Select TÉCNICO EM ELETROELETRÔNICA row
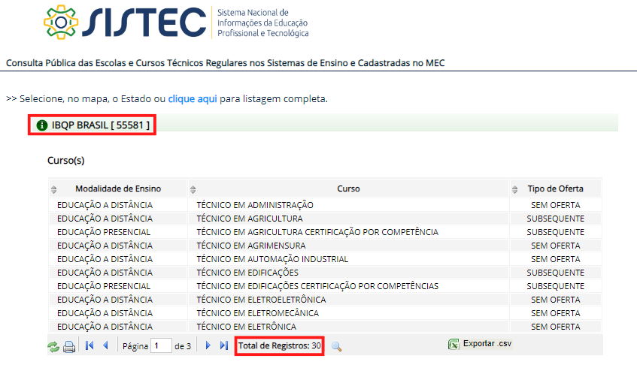Screen dimensions: 637x374 (325, 300)
